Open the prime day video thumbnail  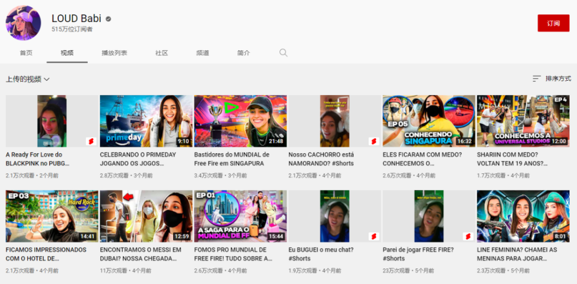click(146, 121)
